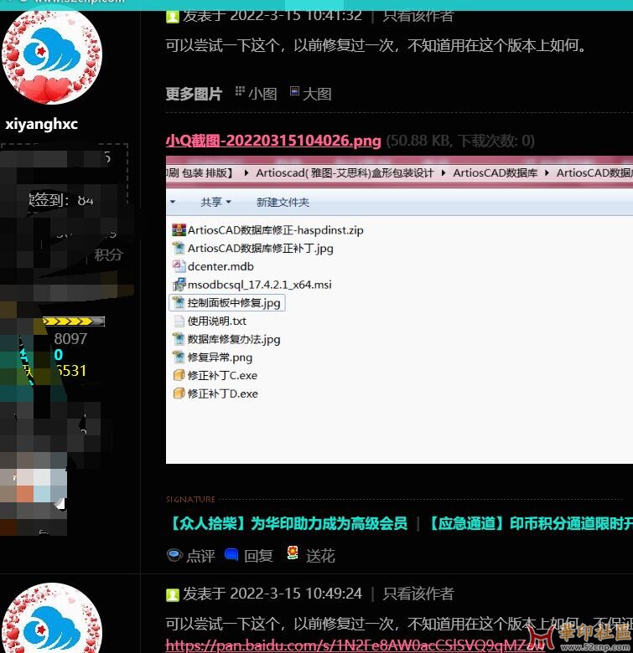Click 点评 under the first post
Viewport: 633px width, 653px height.
pyautogui.click(x=200, y=556)
